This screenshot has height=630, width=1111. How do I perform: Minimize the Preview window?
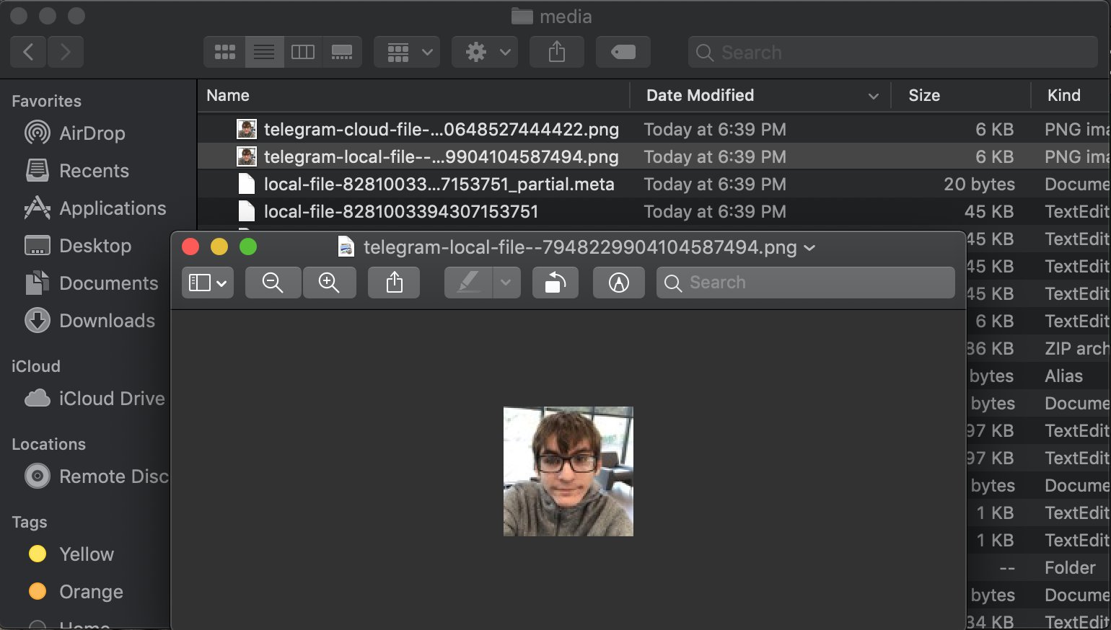coord(219,247)
